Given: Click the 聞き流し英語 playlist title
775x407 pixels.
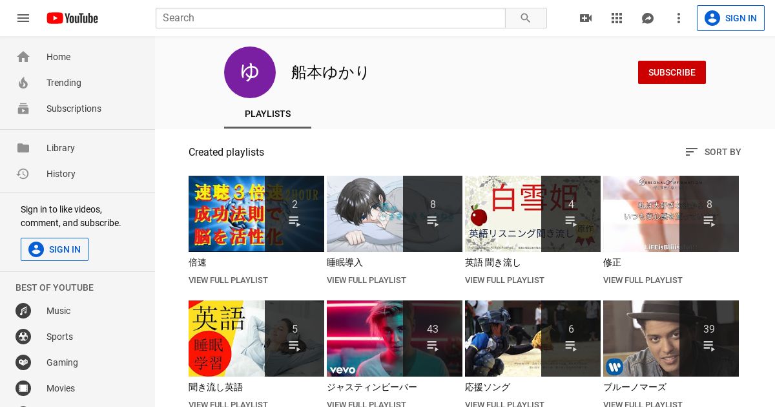Looking at the screenshot, I should click(216, 388).
